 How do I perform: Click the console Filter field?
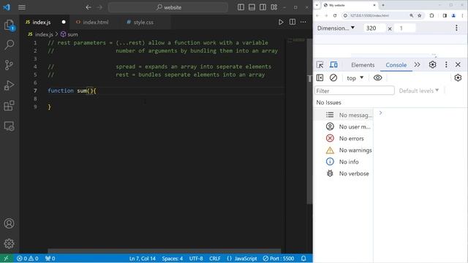click(354, 91)
